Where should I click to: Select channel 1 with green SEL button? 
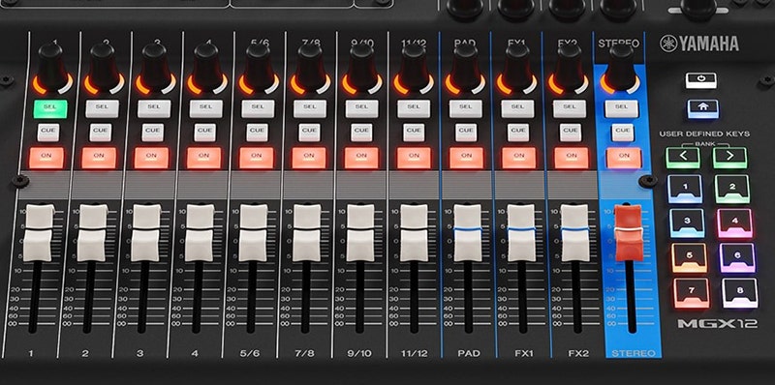(50, 108)
